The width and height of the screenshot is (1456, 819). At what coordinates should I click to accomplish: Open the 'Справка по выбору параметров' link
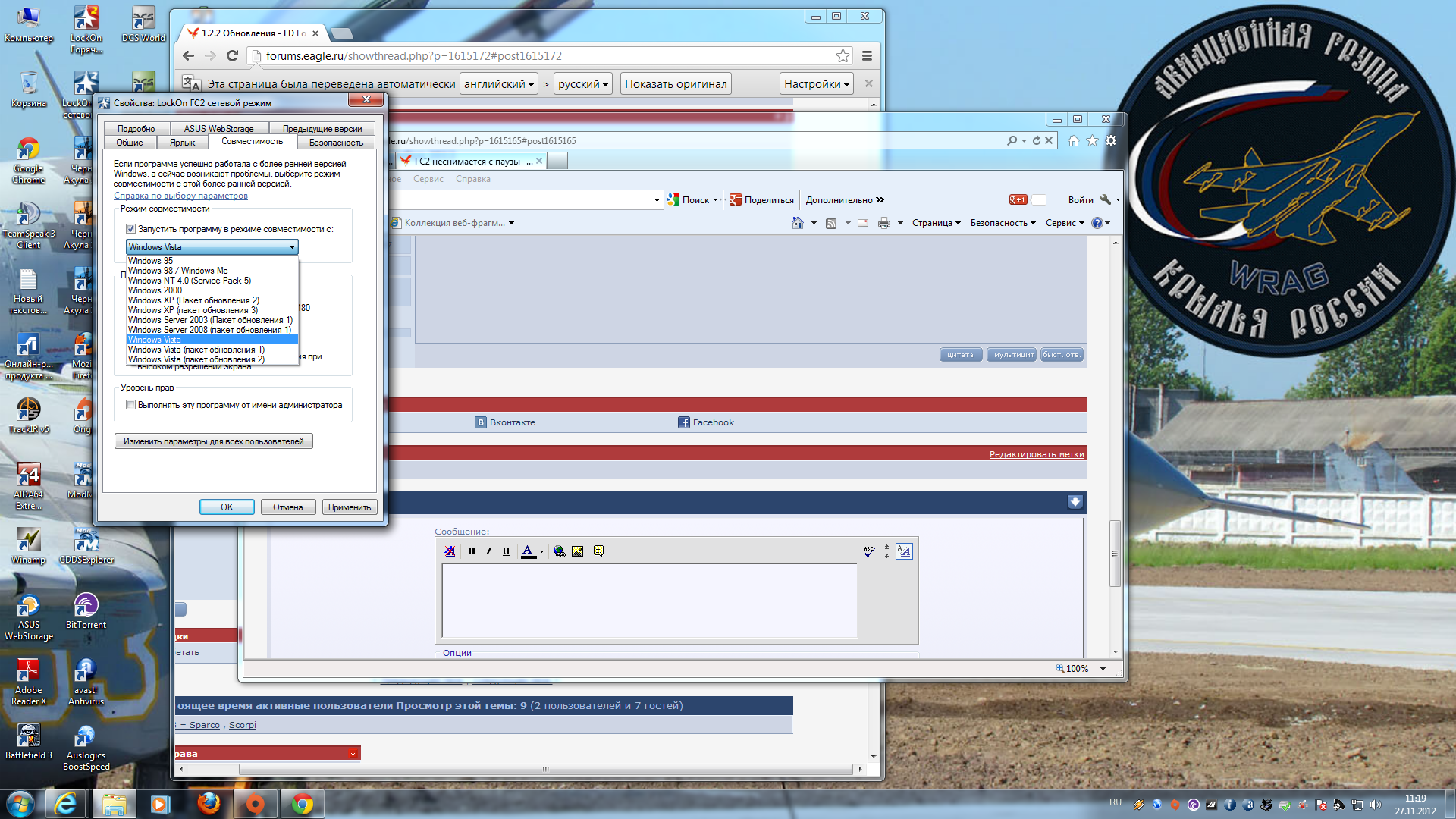click(x=180, y=196)
